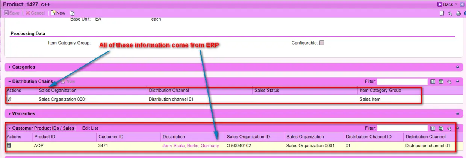This screenshot has width=466, height=158.
Task: Delete the AOP customer product row
Action: pyautogui.click(x=9, y=146)
